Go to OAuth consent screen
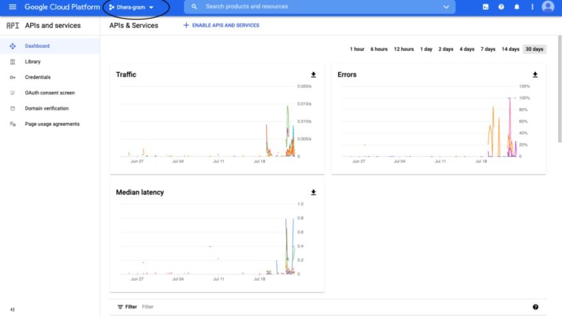Image resolution: width=562 pixels, height=316 pixels. [x=49, y=93]
